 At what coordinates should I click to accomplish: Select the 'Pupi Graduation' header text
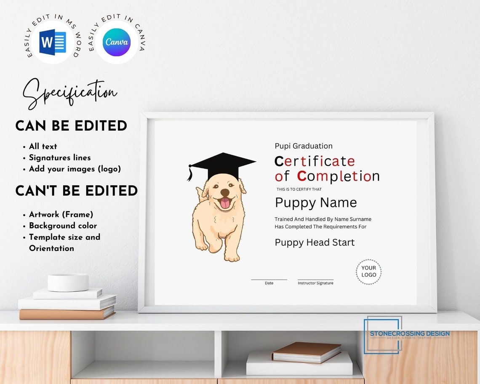tap(303, 146)
